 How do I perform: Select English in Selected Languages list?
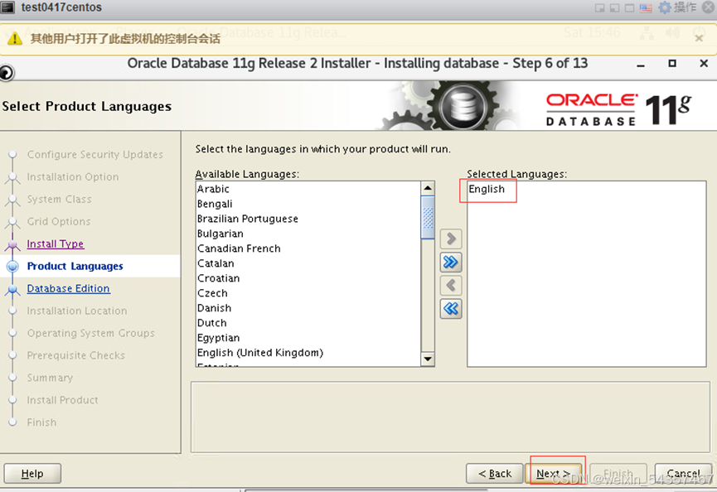(x=487, y=189)
